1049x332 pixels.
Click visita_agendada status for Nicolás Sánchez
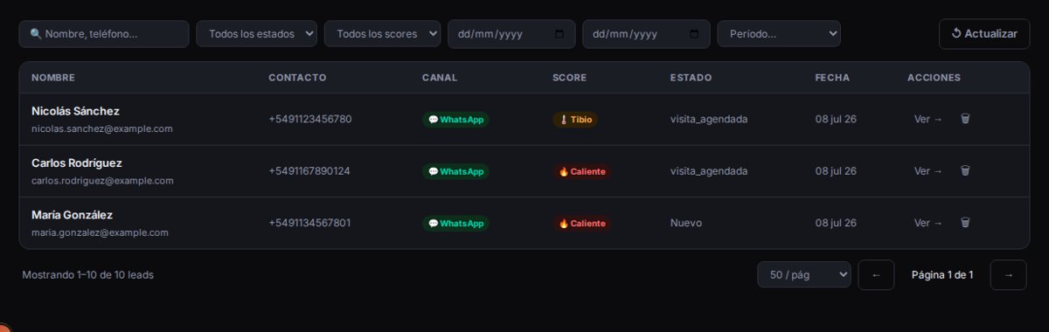tap(709, 119)
